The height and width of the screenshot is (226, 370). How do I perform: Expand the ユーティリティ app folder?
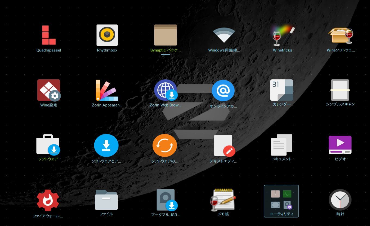pyautogui.click(x=281, y=201)
